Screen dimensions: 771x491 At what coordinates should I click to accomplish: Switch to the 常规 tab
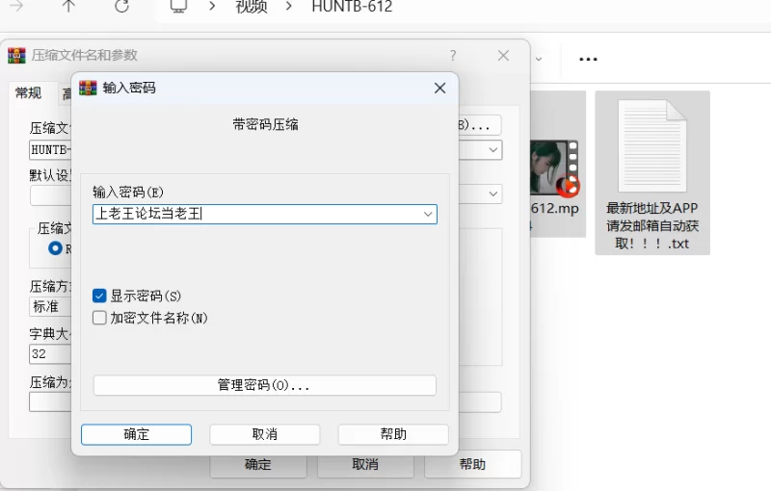click(29, 92)
